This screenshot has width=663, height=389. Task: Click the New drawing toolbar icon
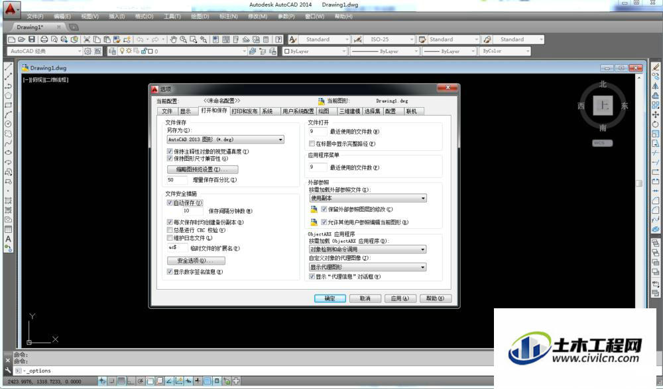[x=11, y=39]
